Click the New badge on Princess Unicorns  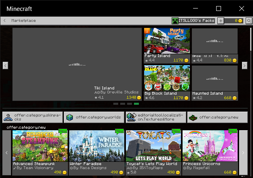point(233,131)
